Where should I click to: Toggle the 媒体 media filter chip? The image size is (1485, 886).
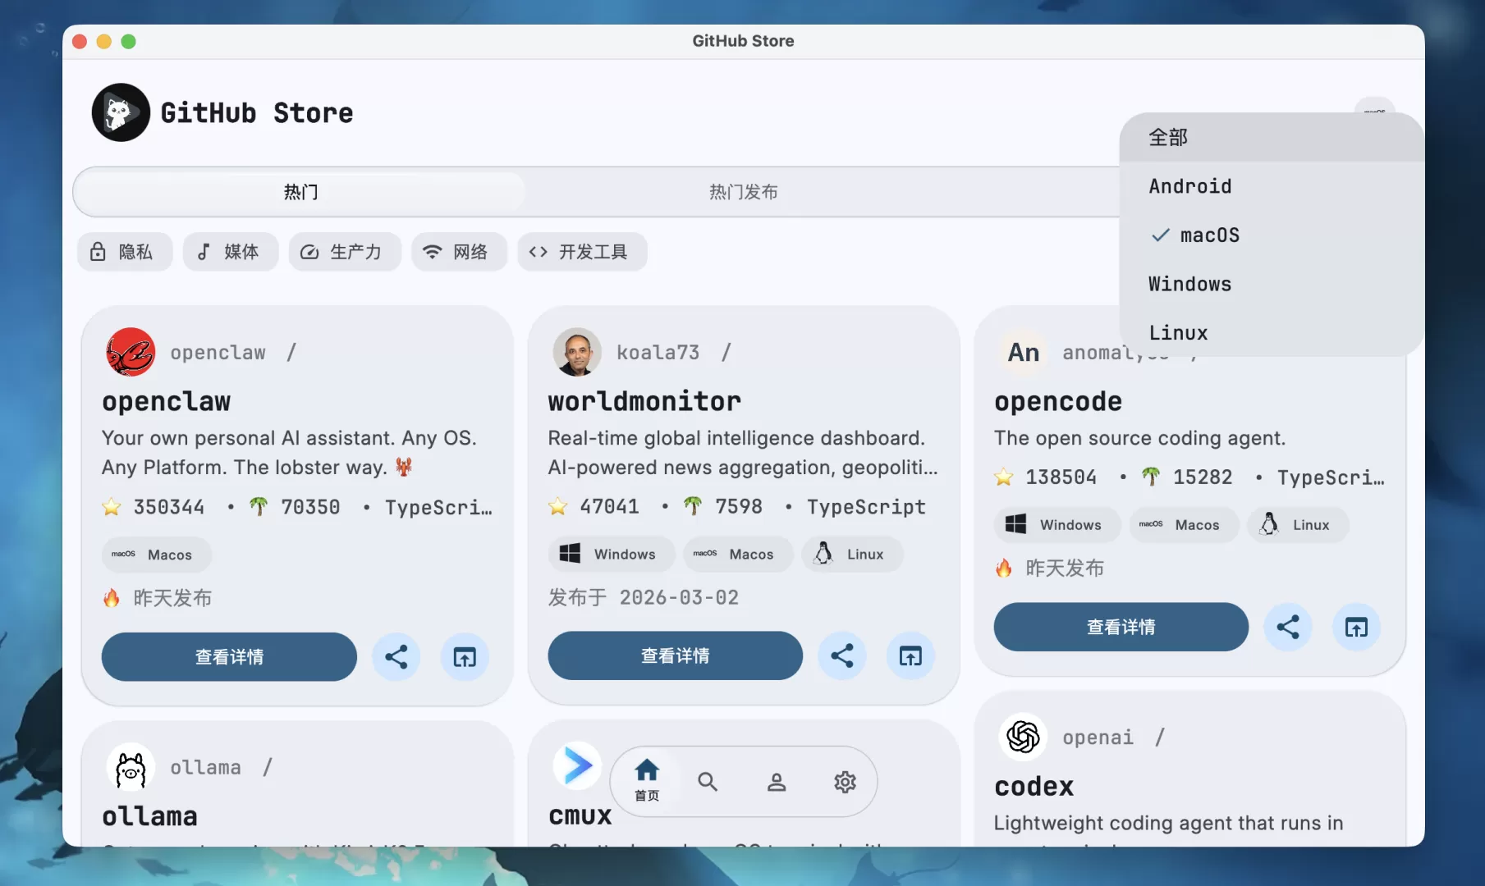(x=230, y=252)
